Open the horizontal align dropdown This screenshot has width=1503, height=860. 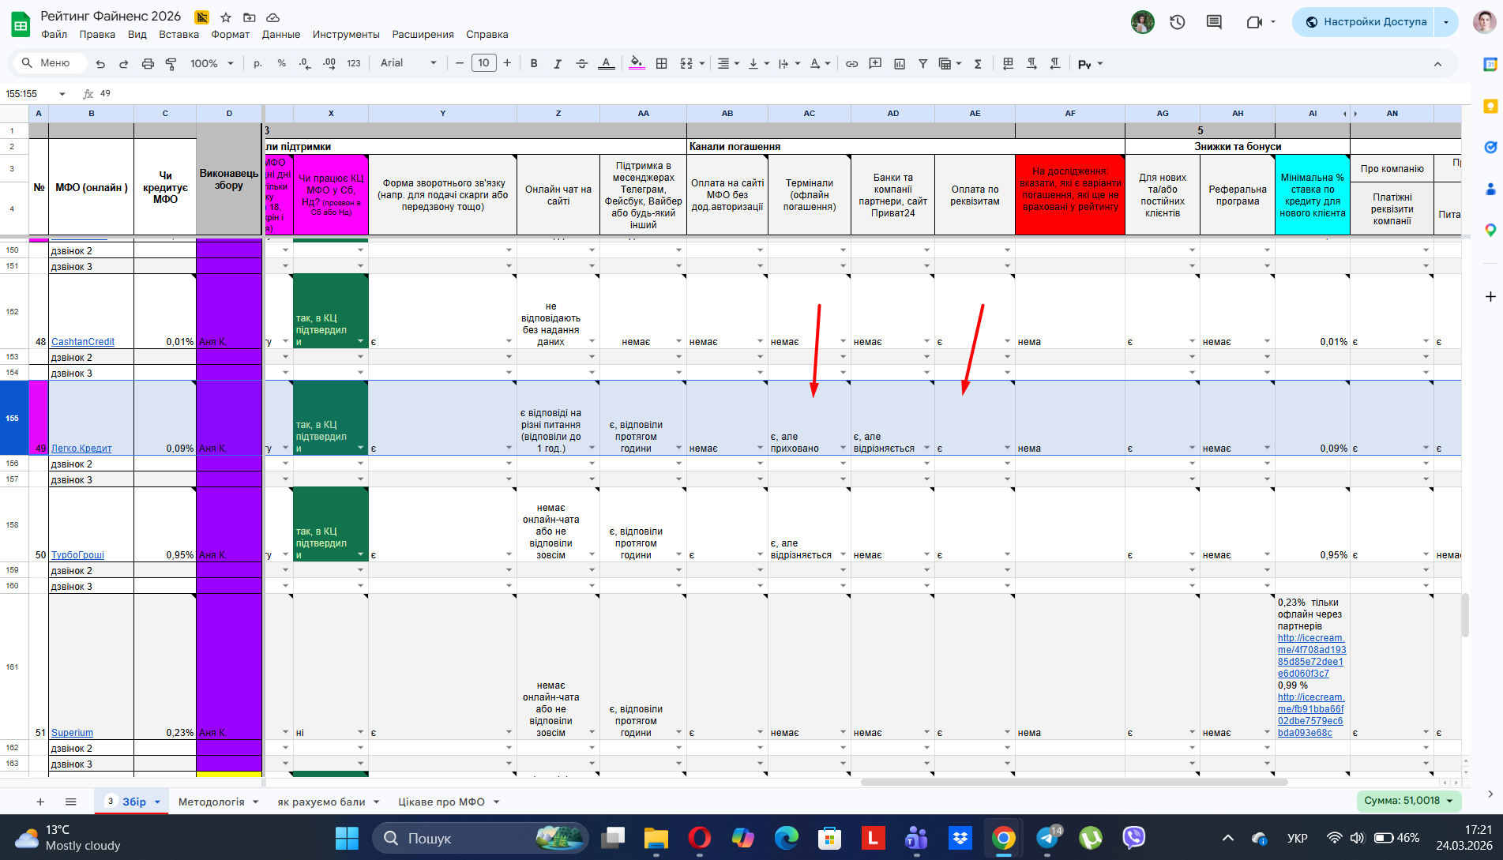click(x=727, y=64)
